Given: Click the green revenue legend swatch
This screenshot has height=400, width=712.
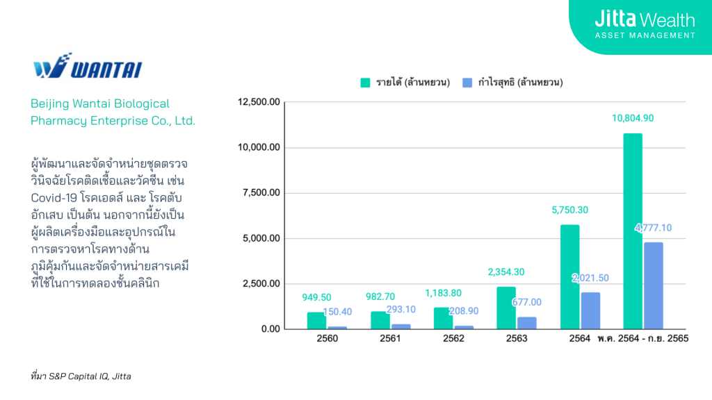Looking at the screenshot, I should 365,83.
